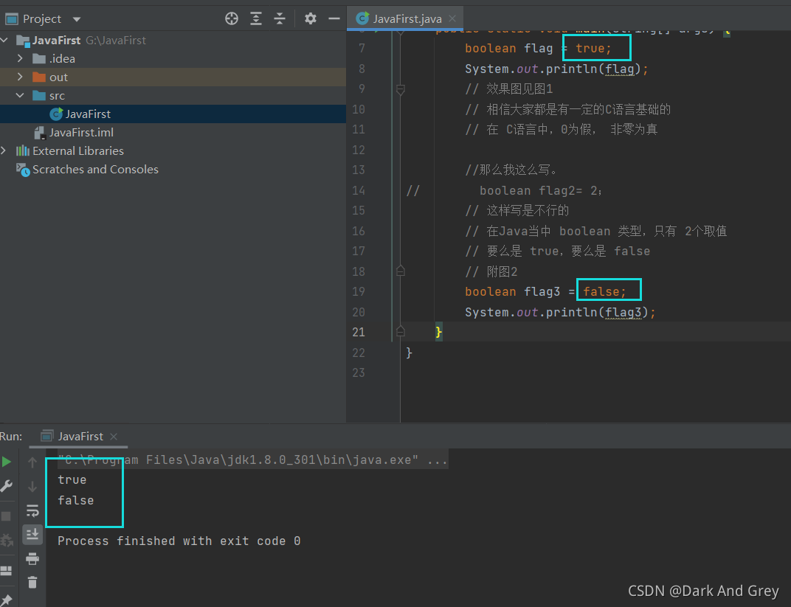The image size is (791, 607).
Task: Select External Libraries label in tree
Action: click(77, 150)
